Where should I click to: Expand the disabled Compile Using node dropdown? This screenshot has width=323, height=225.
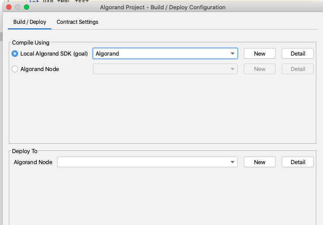pyautogui.click(x=165, y=69)
